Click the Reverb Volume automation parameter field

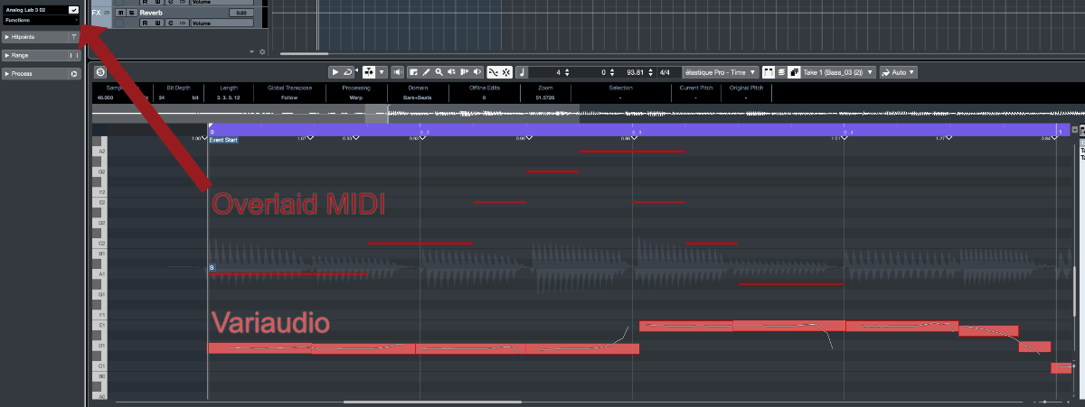[222, 23]
